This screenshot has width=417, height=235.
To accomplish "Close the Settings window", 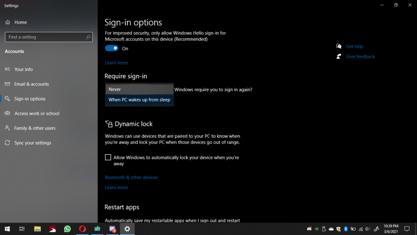I will coord(410,5).
